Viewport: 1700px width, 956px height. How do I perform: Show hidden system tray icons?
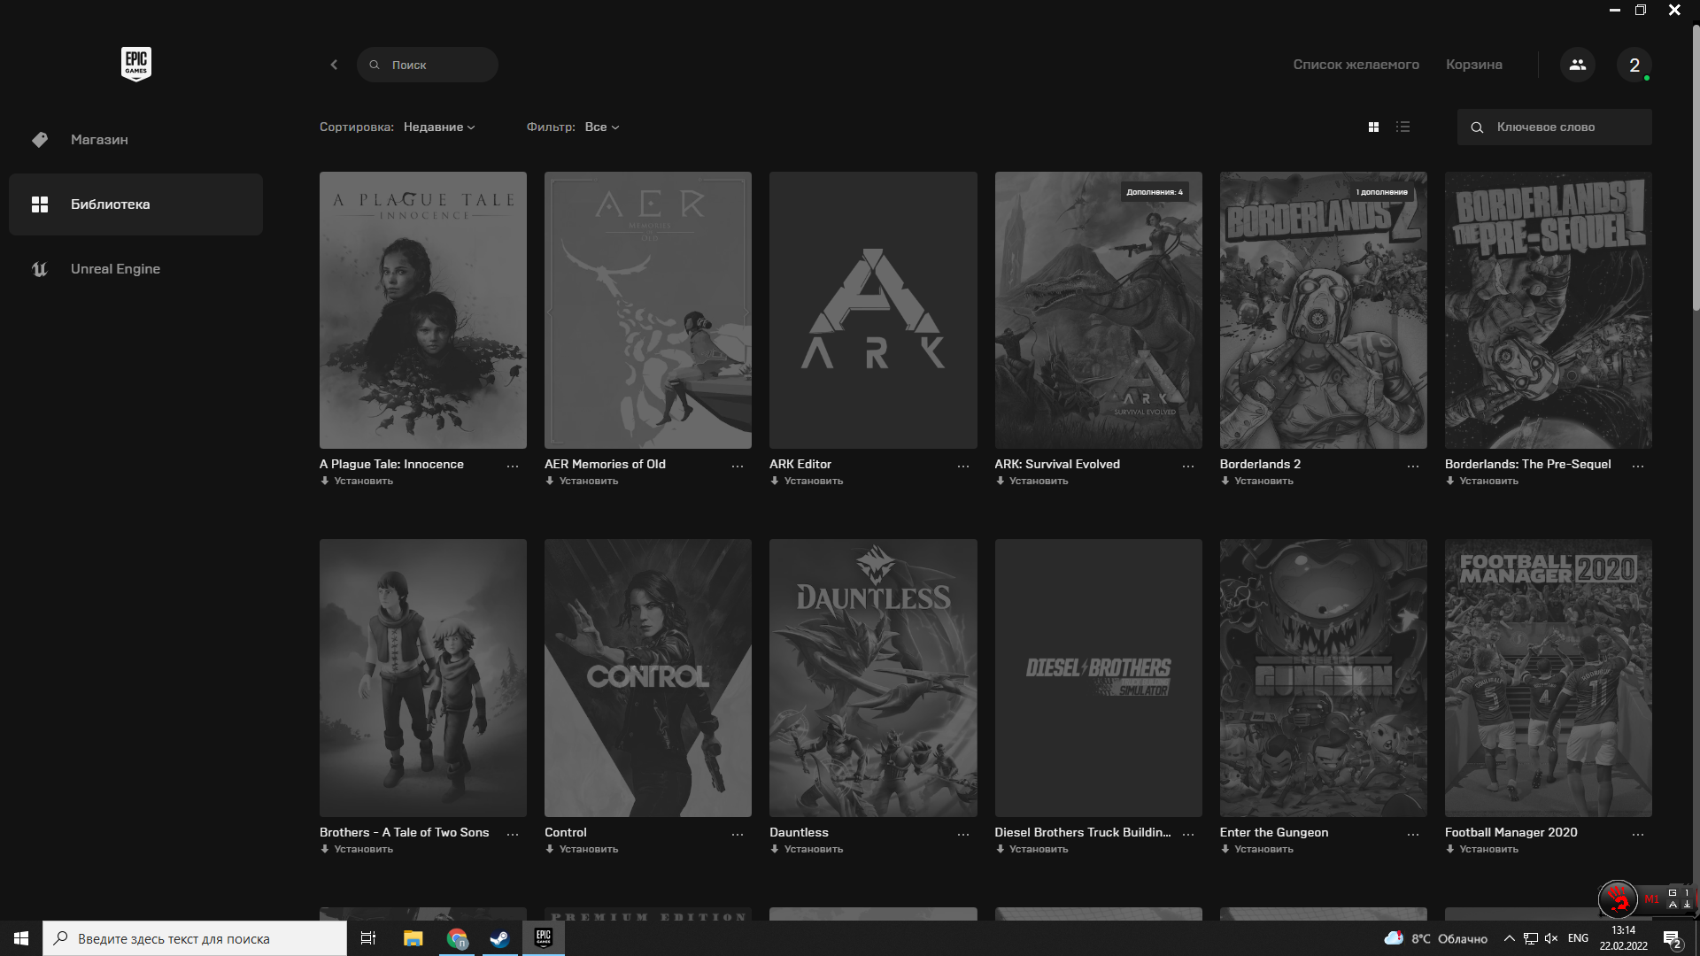[1509, 938]
